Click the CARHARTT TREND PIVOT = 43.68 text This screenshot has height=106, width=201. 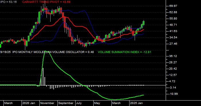click(x=46, y=2)
